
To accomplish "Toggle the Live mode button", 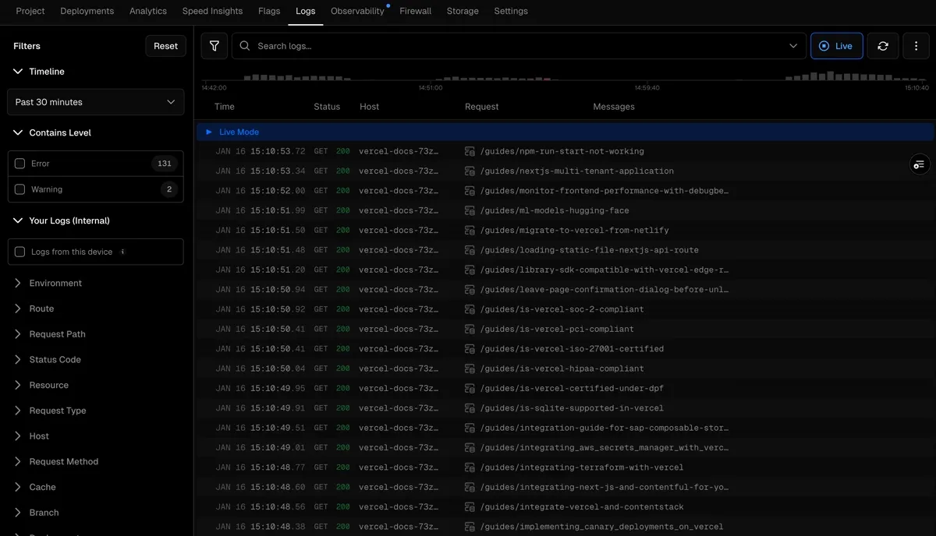I will (x=837, y=46).
